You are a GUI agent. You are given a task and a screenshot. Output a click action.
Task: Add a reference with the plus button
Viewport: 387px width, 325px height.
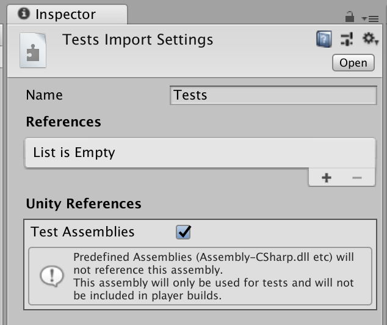[x=327, y=178]
